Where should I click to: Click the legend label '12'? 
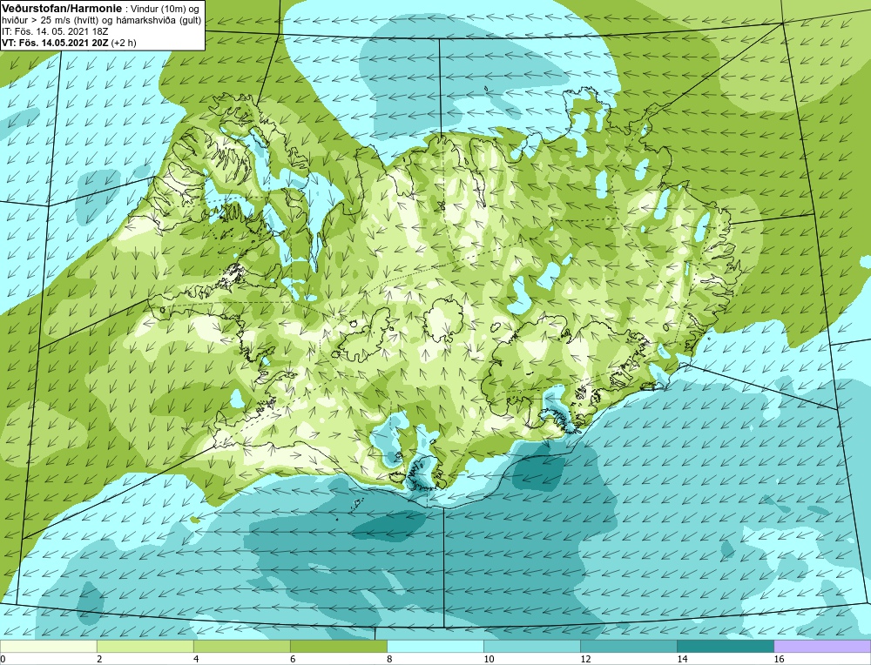[585, 660]
